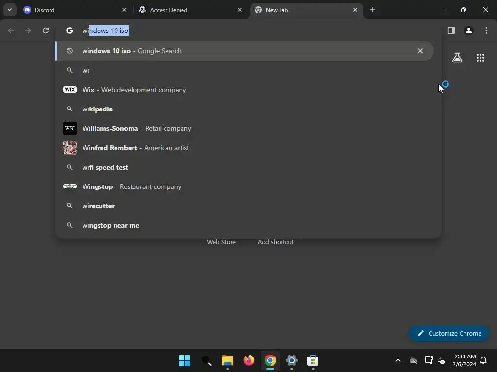Image resolution: width=497 pixels, height=372 pixels.
Task: Open the Chrome three-dot menu
Action: (486, 31)
